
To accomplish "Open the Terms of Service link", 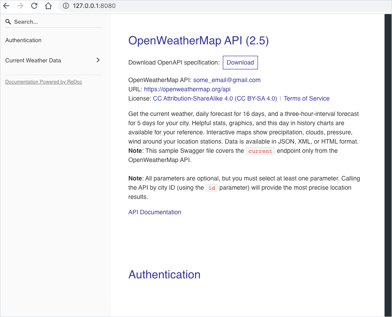I will coord(306,98).
